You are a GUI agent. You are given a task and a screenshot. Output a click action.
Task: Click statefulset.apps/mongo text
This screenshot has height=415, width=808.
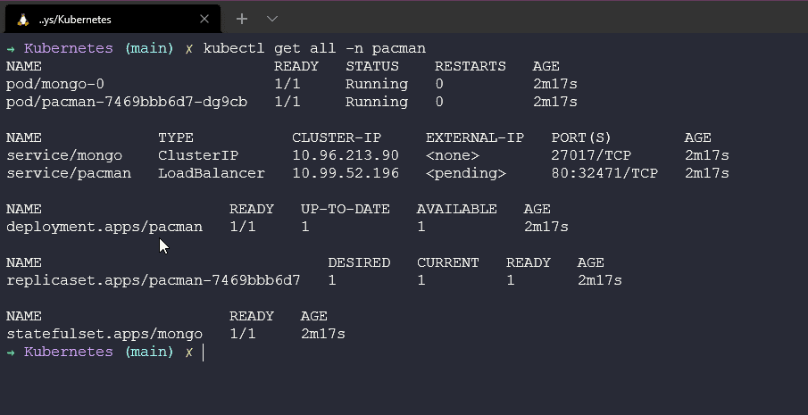104,334
